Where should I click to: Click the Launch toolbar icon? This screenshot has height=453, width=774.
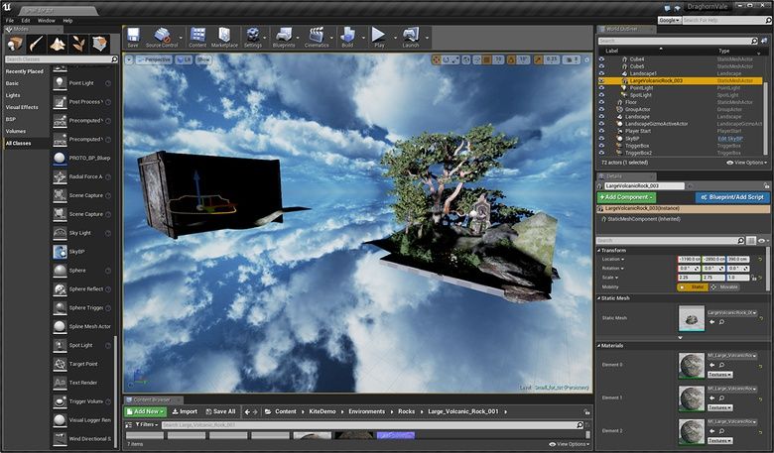411,35
